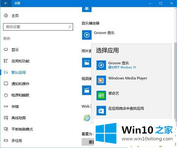177x148 pixels.
Task: Open the 主页 home gear icon
Action: [6, 16]
